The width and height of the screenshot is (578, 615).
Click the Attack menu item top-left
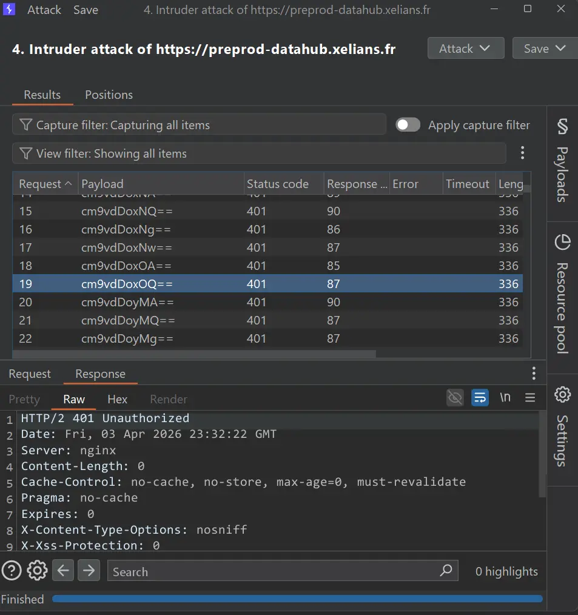point(44,10)
